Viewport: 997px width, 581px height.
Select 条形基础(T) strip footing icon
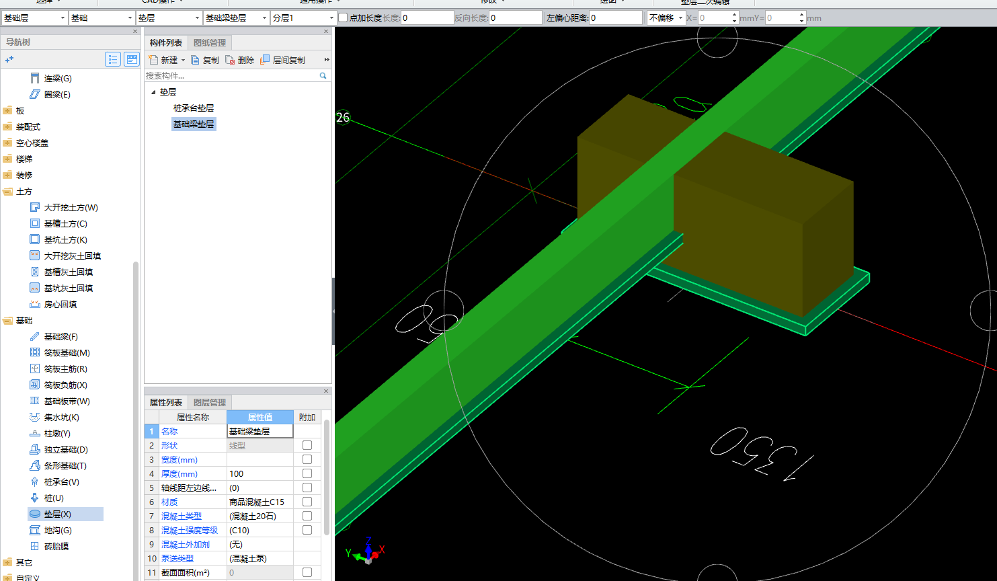tap(35, 466)
